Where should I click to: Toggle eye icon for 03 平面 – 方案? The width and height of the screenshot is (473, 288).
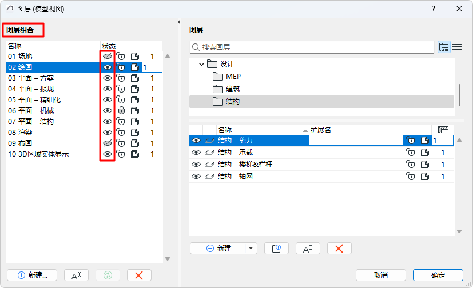(108, 78)
